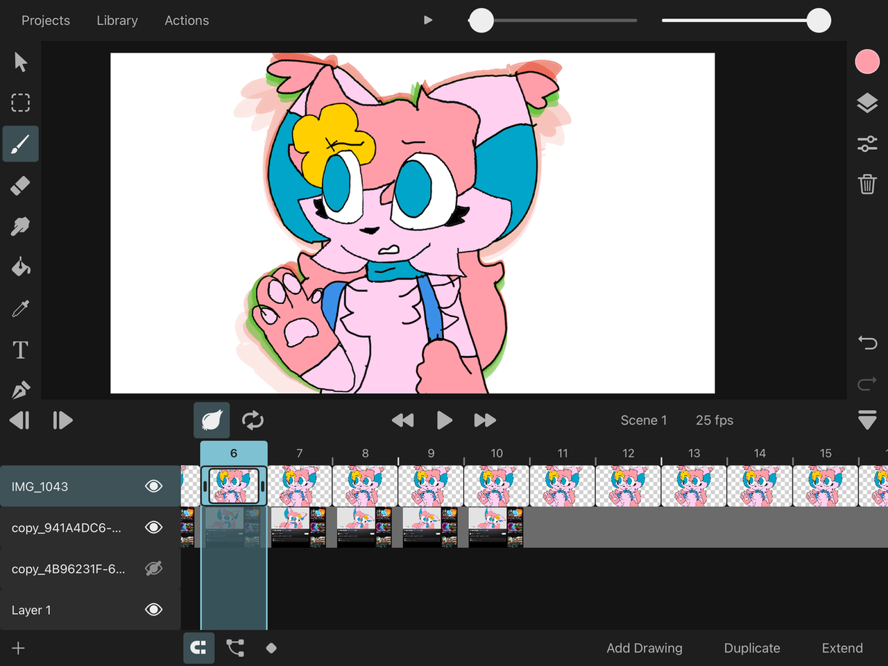Open the Library menu
Screen dimensions: 888x666
[x=117, y=20]
